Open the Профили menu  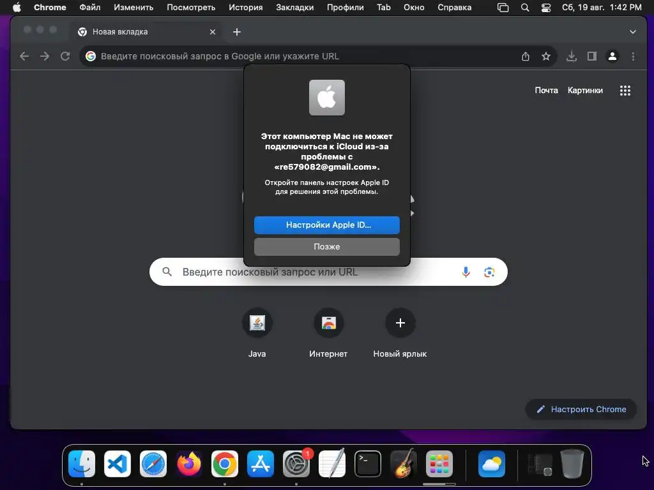[346, 8]
